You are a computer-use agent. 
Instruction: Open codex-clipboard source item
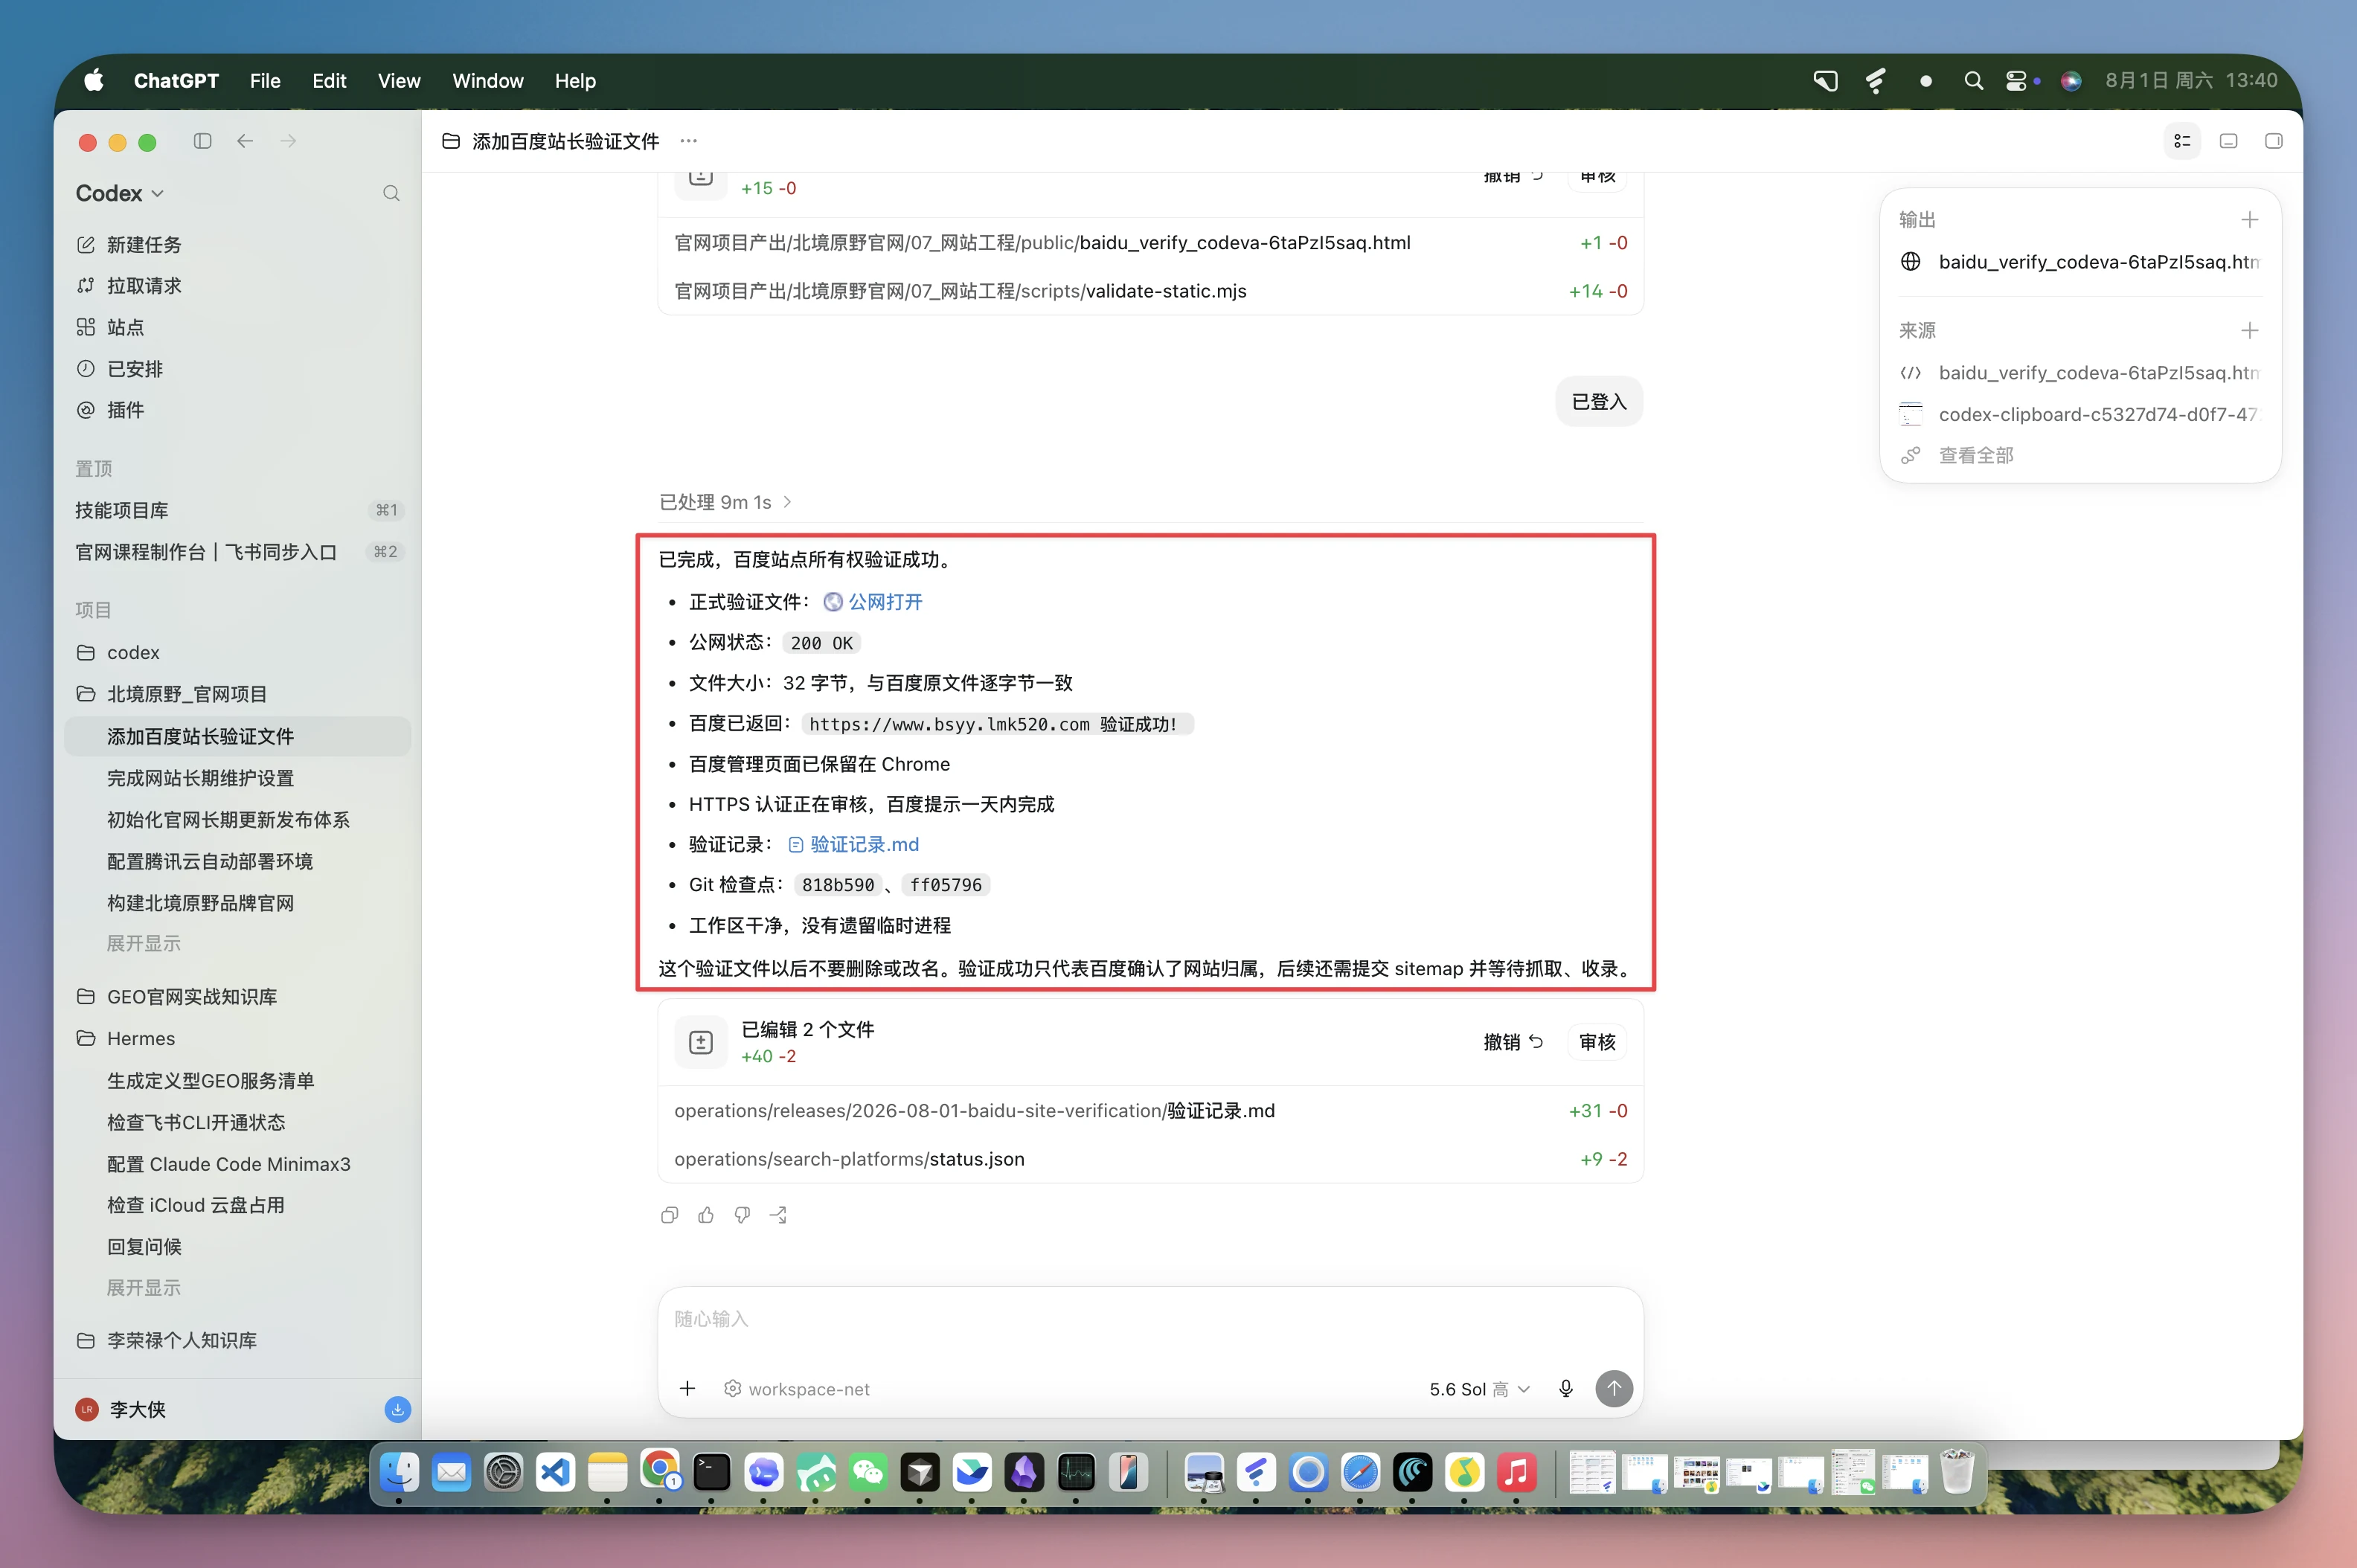click(2080, 414)
